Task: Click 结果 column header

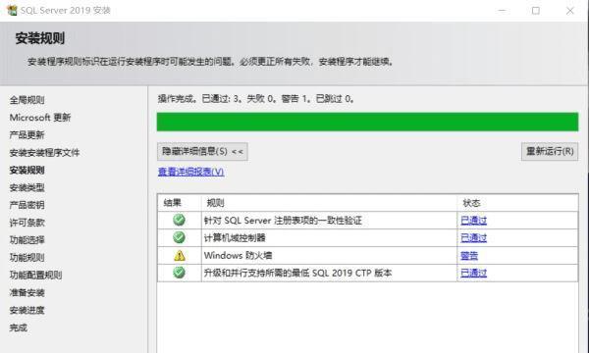Action: click(180, 203)
